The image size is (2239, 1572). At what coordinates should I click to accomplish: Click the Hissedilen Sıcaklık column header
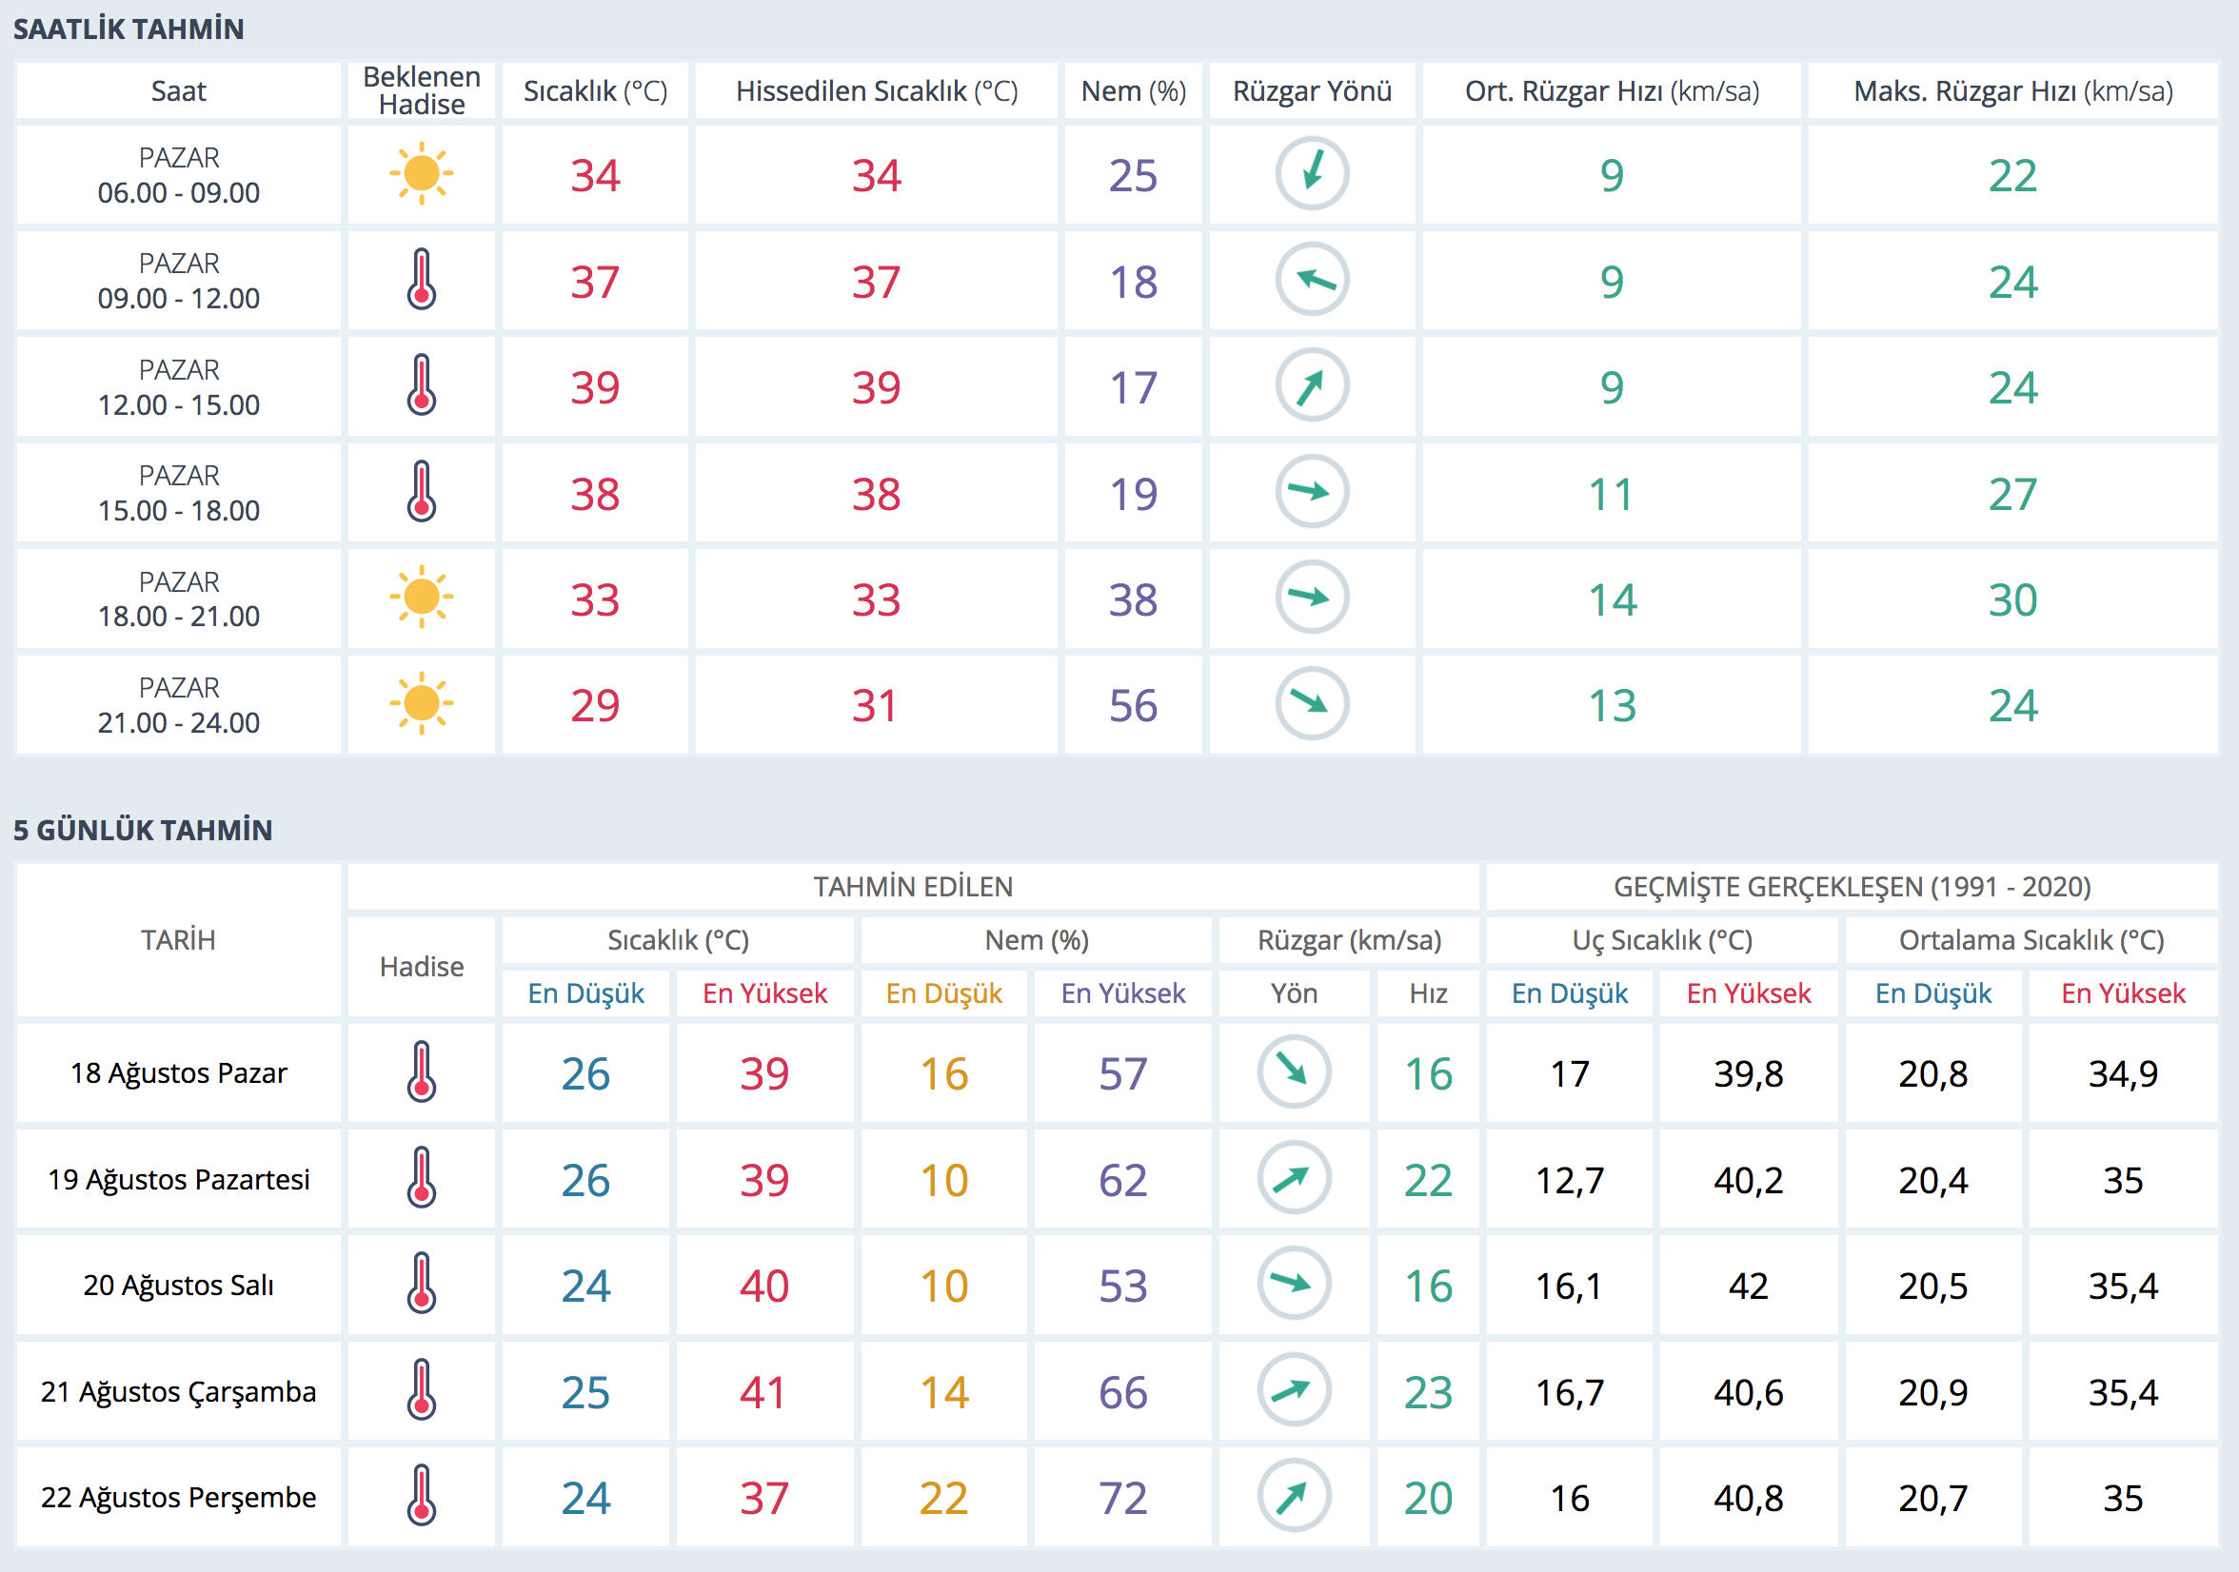pyautogui.click(x=876, y=91)
